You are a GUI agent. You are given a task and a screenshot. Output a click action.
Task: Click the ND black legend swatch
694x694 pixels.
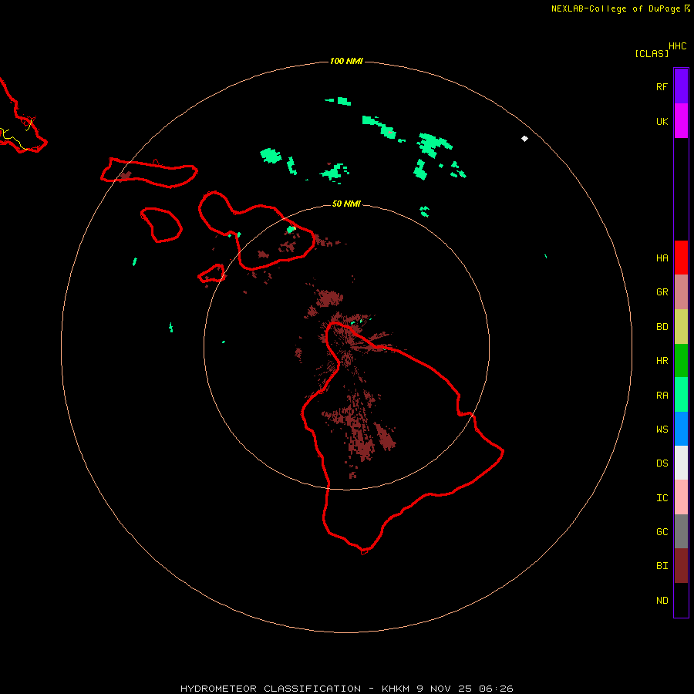(681, 600)
